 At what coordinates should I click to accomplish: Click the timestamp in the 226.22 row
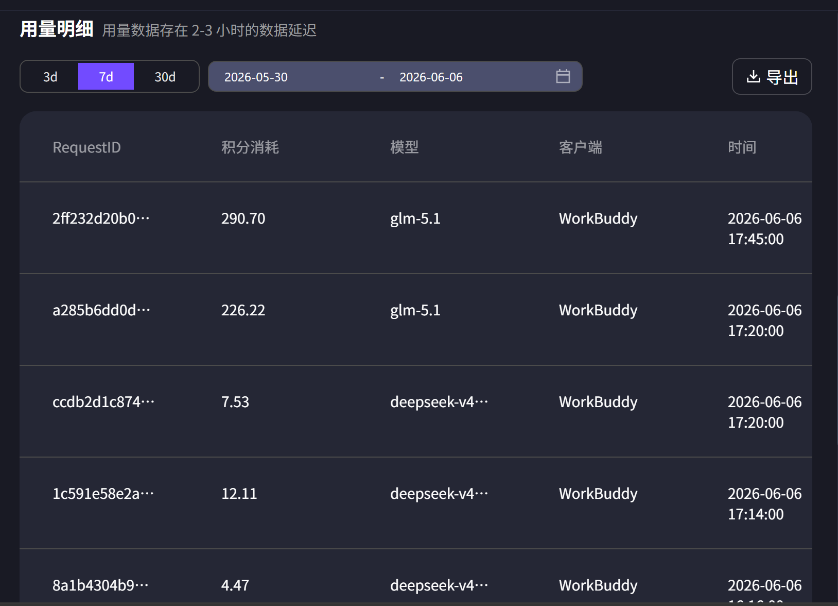(x=764, y=321)
